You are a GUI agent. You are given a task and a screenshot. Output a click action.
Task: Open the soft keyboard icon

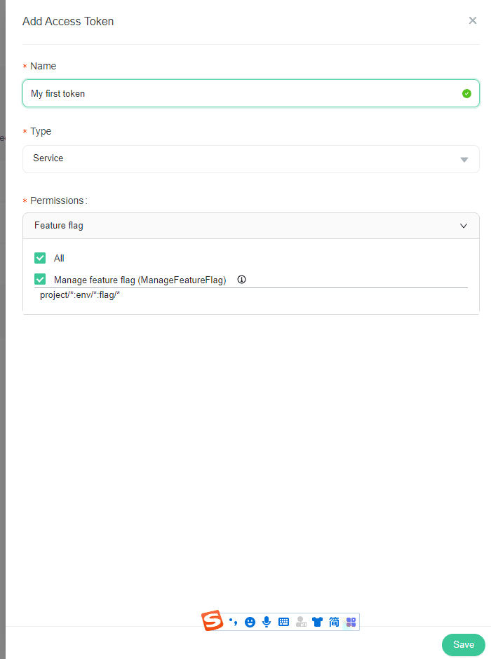[283, 622]
